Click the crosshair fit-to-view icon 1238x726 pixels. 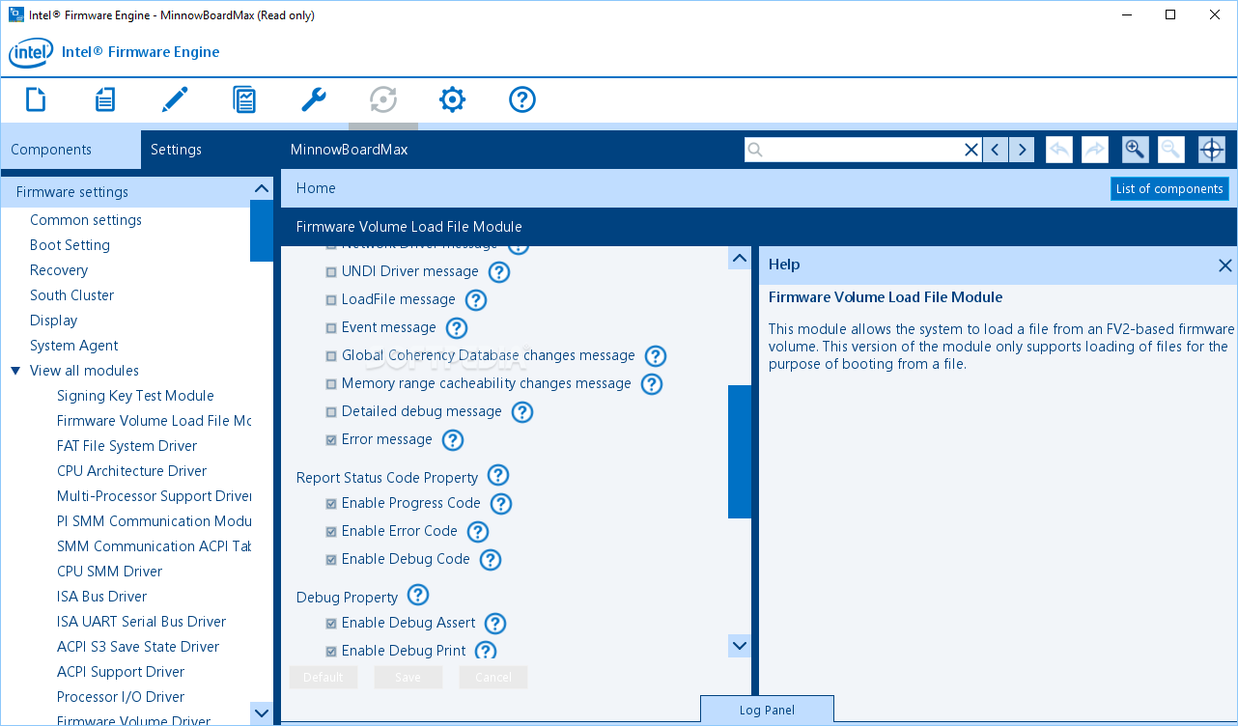click(1212, 150)
